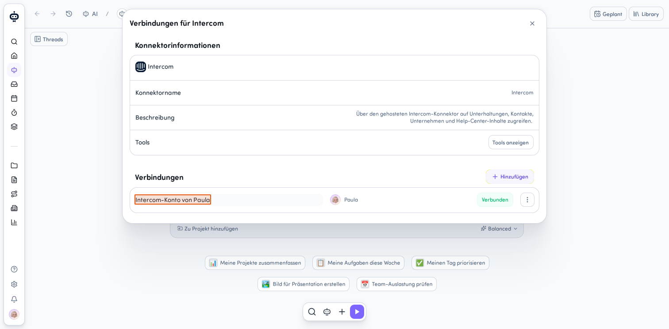This screenshot has width=669, height=329.
Task: Click the robot icon in the bottom toolbar
Action: pos(327,312)
